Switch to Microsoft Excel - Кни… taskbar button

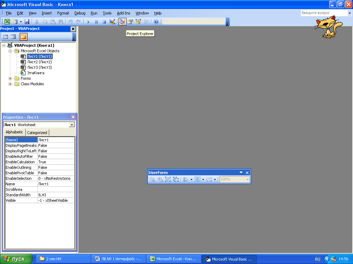coord(174,259)
